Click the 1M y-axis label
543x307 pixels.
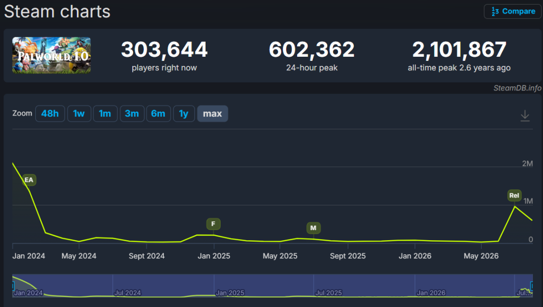528,201
